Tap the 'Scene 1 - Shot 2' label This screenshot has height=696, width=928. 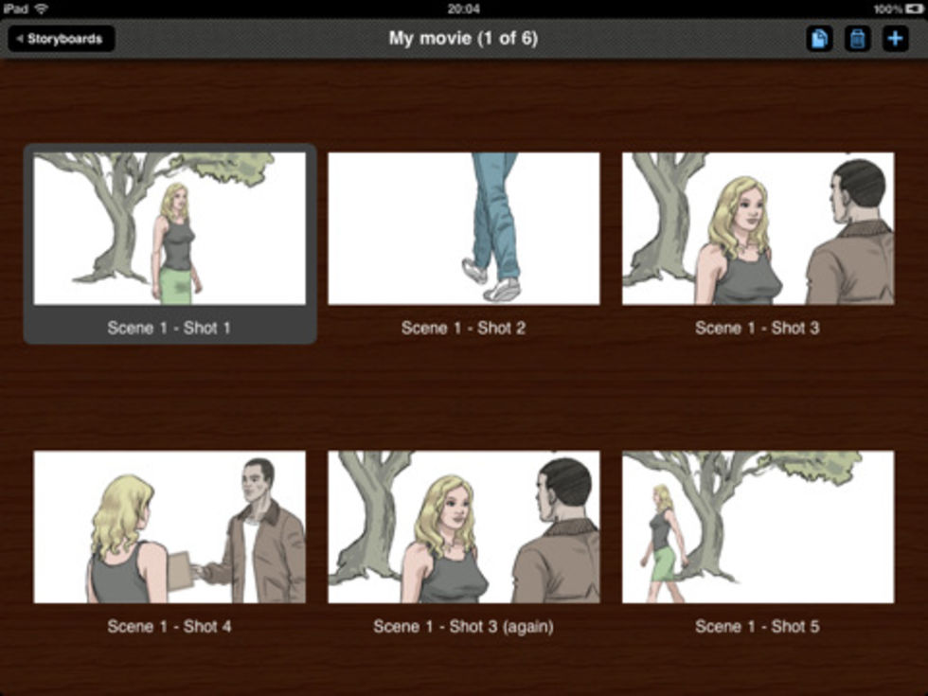click(463, 328)
